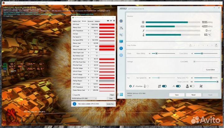Toggle the fan link switch
The height and width of the screenshot is (128, 224).
pos(165,86)
